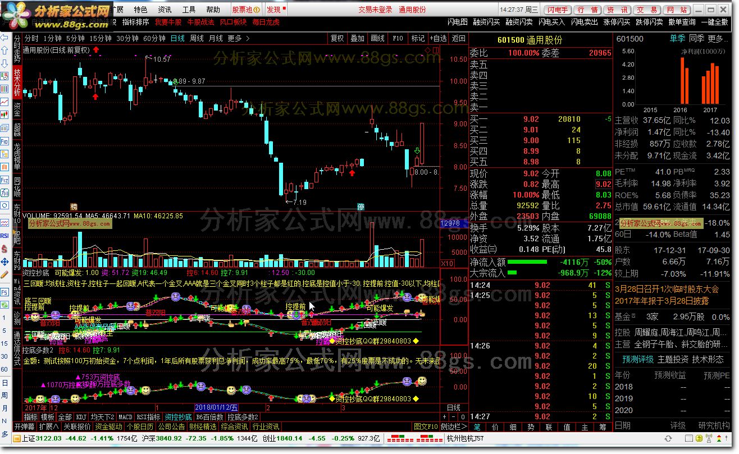Image resolution: width=739 pixels, height=454 pixels.
Task: Click the 闪电图 toolbar item
Action: click(457, 22)
